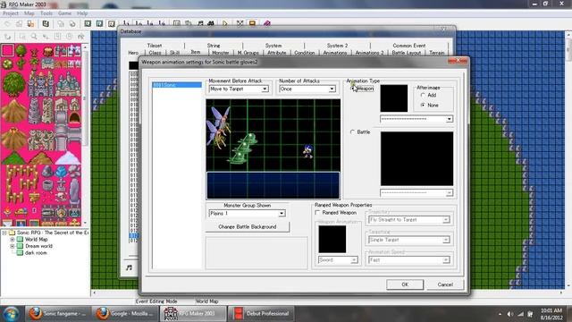Click the Cancel button
572x322 pixels.
tap(445, 284)
